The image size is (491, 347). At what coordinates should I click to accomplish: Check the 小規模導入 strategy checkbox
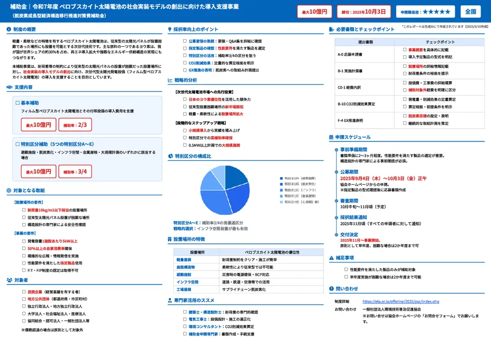(x=185, y=130)
